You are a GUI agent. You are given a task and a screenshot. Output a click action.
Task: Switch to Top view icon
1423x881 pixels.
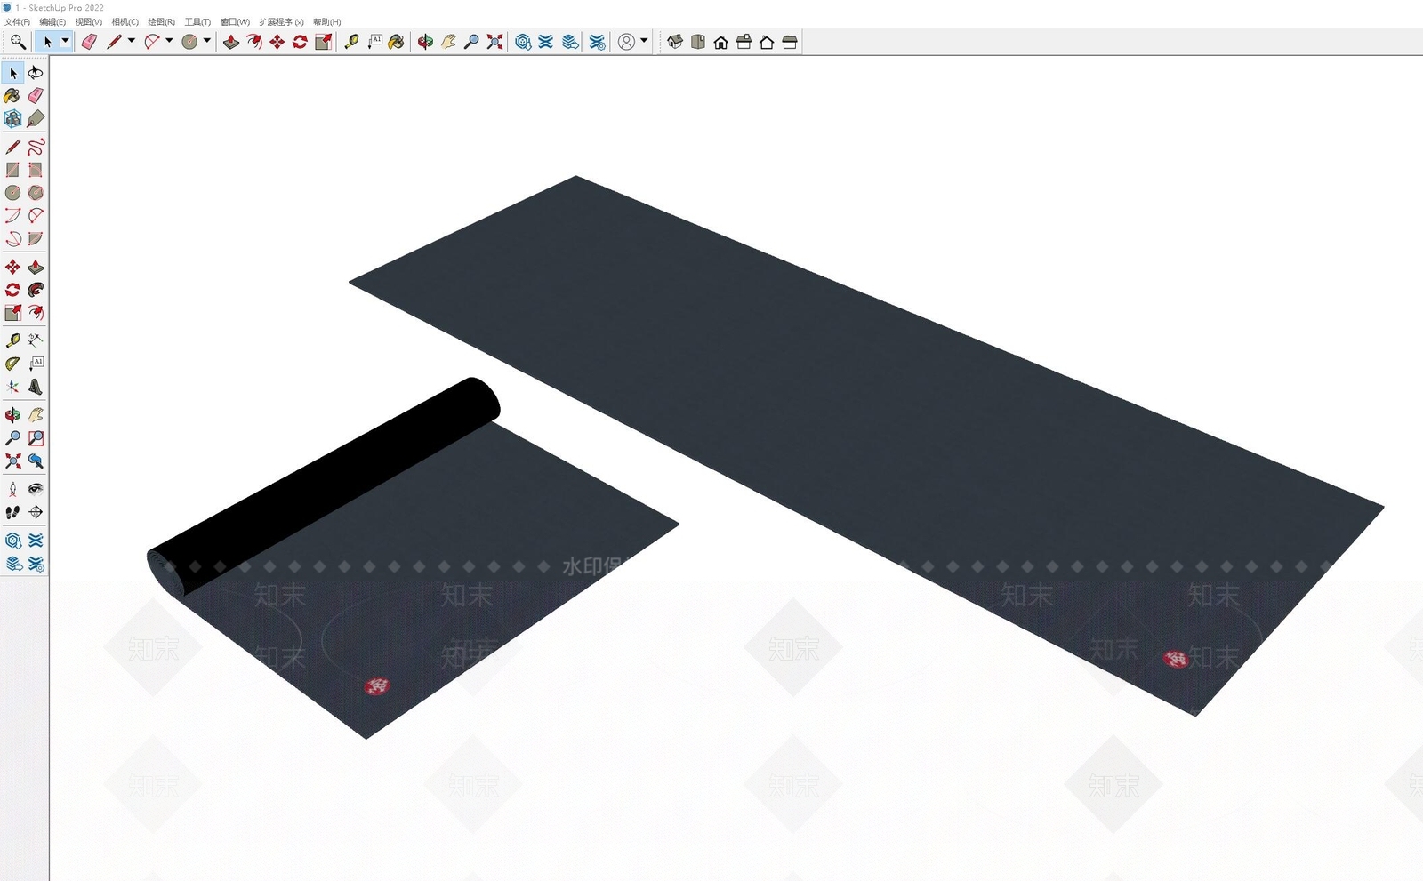698,42
